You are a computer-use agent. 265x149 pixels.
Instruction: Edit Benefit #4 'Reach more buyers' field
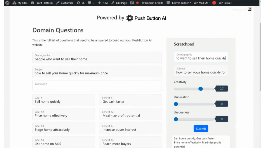point(130,142)
